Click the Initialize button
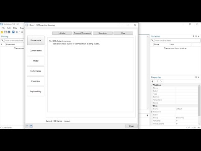 [x=62, y=33]
